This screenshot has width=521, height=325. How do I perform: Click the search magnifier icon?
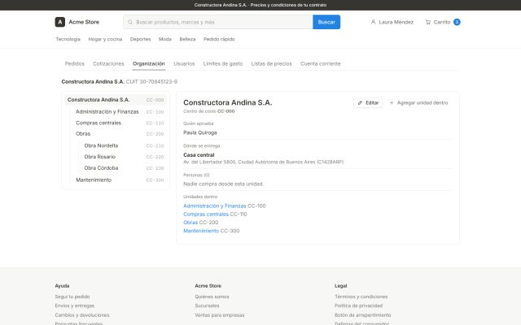point(130,22)
